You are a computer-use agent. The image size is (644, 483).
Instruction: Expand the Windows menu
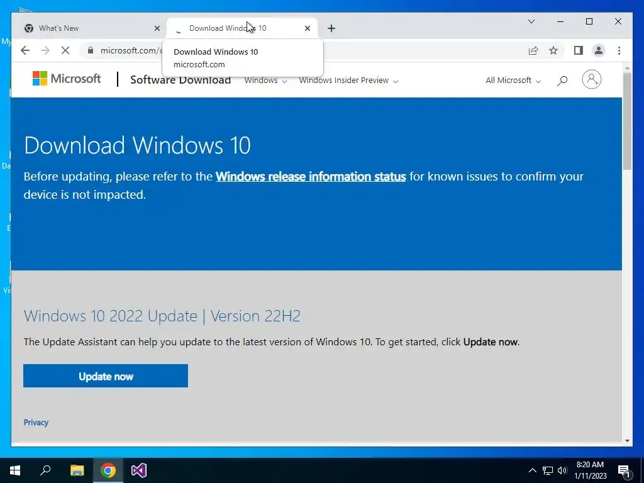[265, 80]
